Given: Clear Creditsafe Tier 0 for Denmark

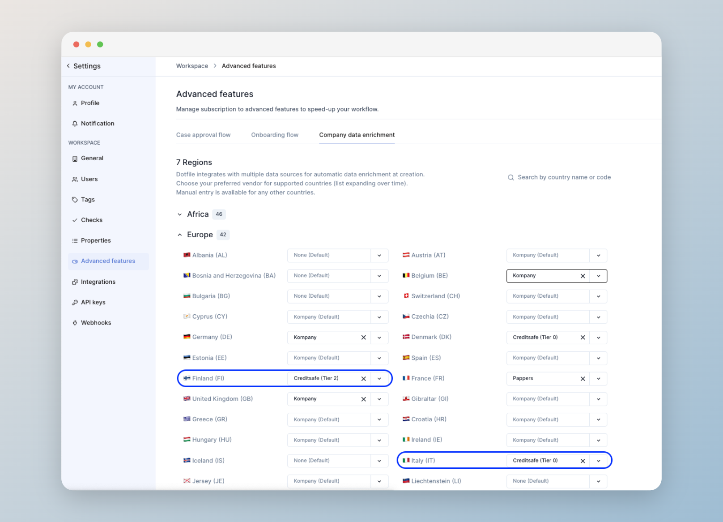Looking at the screenshot, I should (583, 338).
